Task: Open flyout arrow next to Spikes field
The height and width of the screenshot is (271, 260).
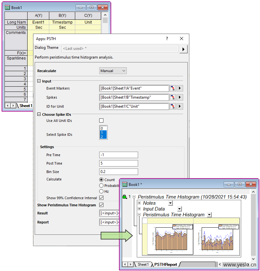Action: 180,97
